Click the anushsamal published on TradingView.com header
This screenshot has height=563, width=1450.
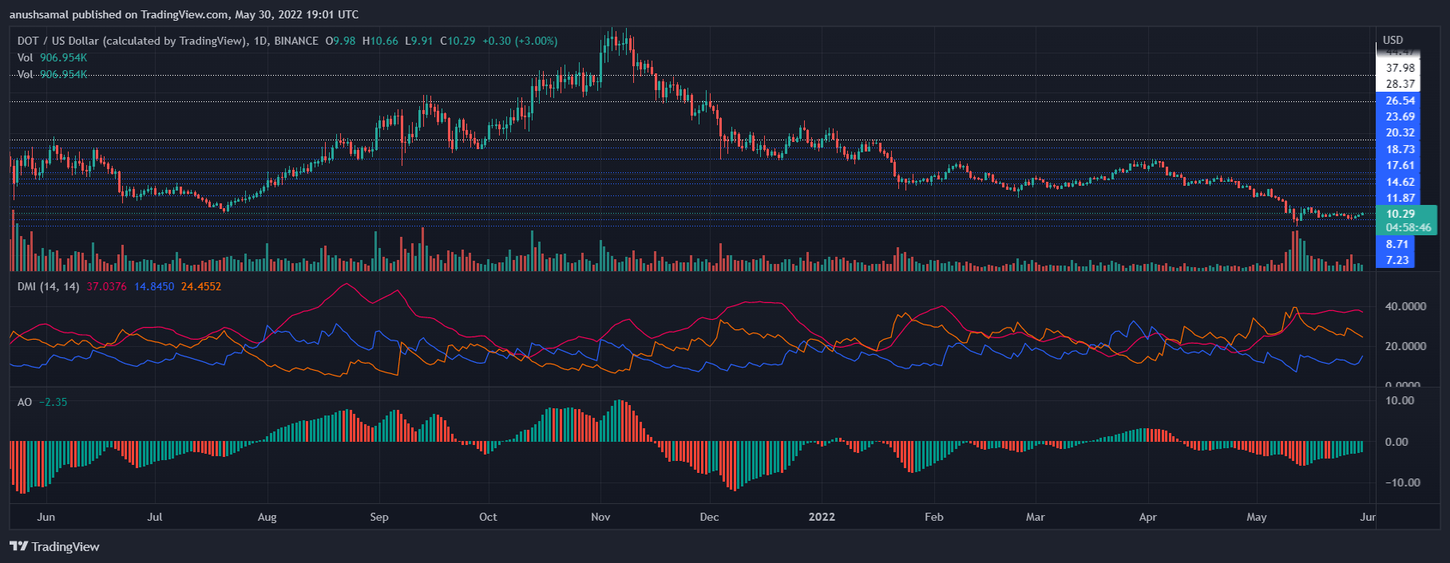(x=184, y=14)
